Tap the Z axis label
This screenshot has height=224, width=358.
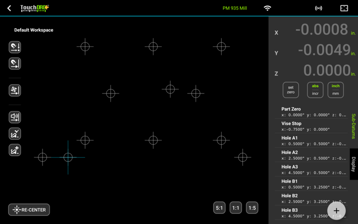[277, 73]
